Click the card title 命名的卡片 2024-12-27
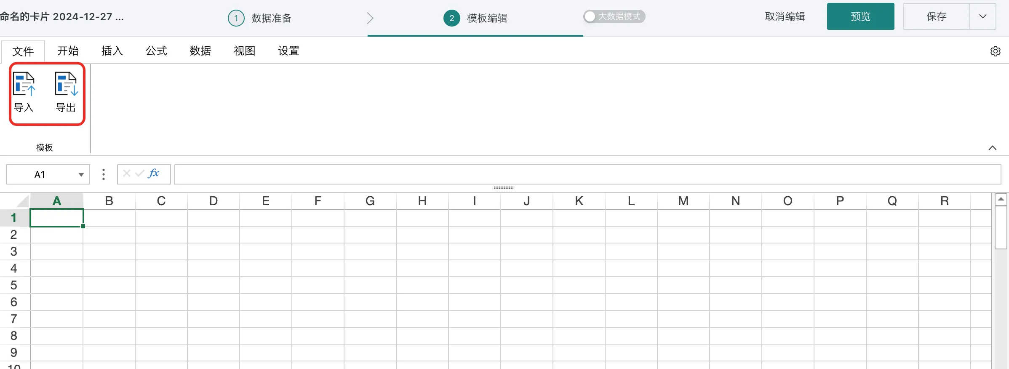Image resolution: width=1009 pixels, height=369 pixels. tap(61, 17)
